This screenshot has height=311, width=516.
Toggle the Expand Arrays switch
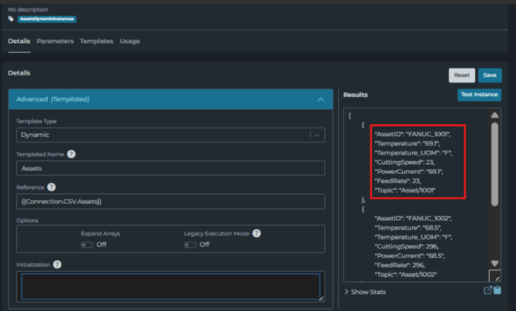click(x=87, y=245)
